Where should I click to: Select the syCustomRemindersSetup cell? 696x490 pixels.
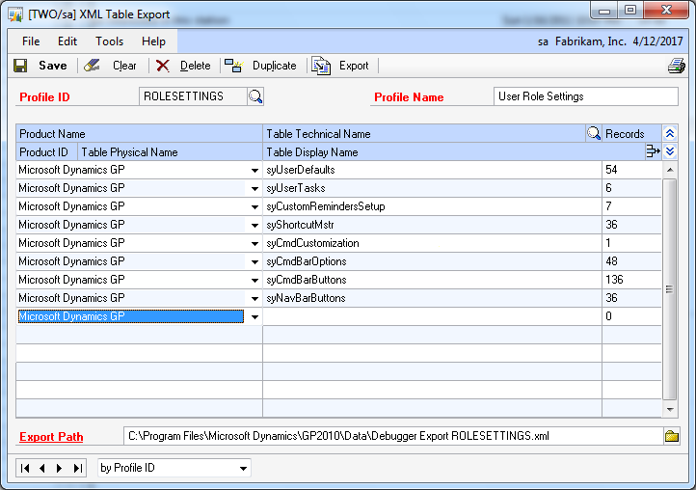432,206
